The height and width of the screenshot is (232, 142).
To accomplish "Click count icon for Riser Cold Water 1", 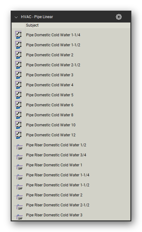I will tap(18, 167).
